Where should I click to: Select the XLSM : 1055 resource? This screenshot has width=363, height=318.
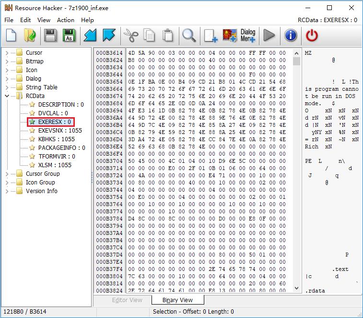tap(55, 165)
